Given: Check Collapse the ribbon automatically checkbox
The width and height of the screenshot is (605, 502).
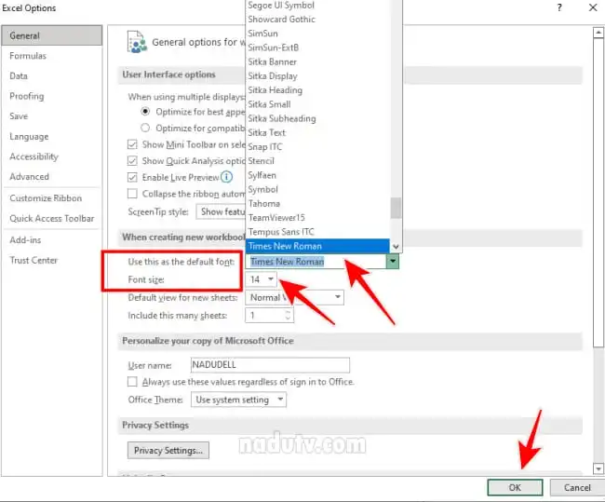Looking at the screenshot, I should pos(132,194).
